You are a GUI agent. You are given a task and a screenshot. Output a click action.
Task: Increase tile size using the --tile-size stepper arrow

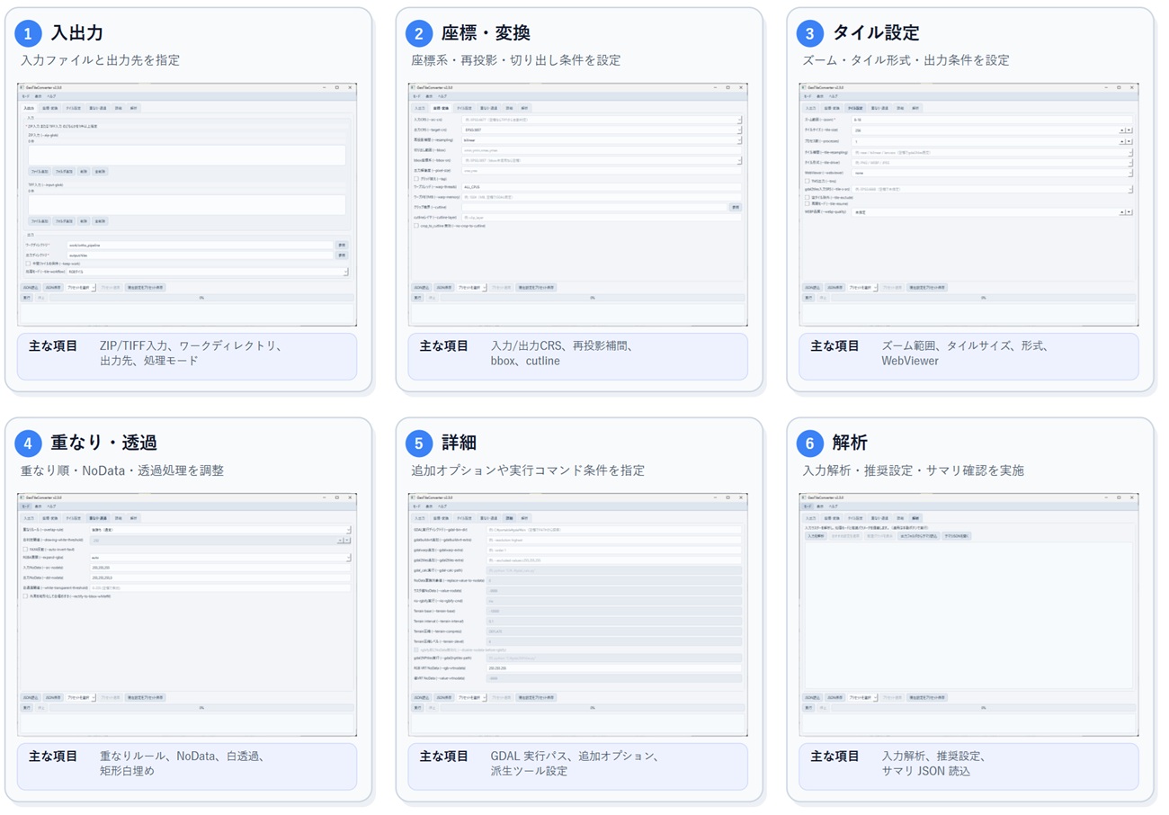pos(1121,130)
